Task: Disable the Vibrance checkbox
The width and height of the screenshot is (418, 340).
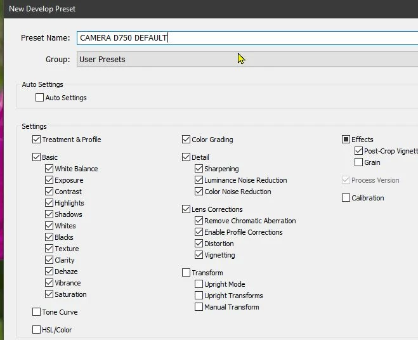Action: pos(49,283)
